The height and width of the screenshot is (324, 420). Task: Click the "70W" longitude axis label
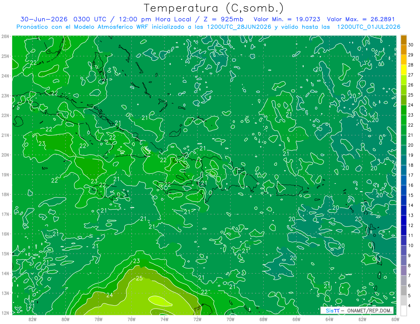click(x=230, y=319)
